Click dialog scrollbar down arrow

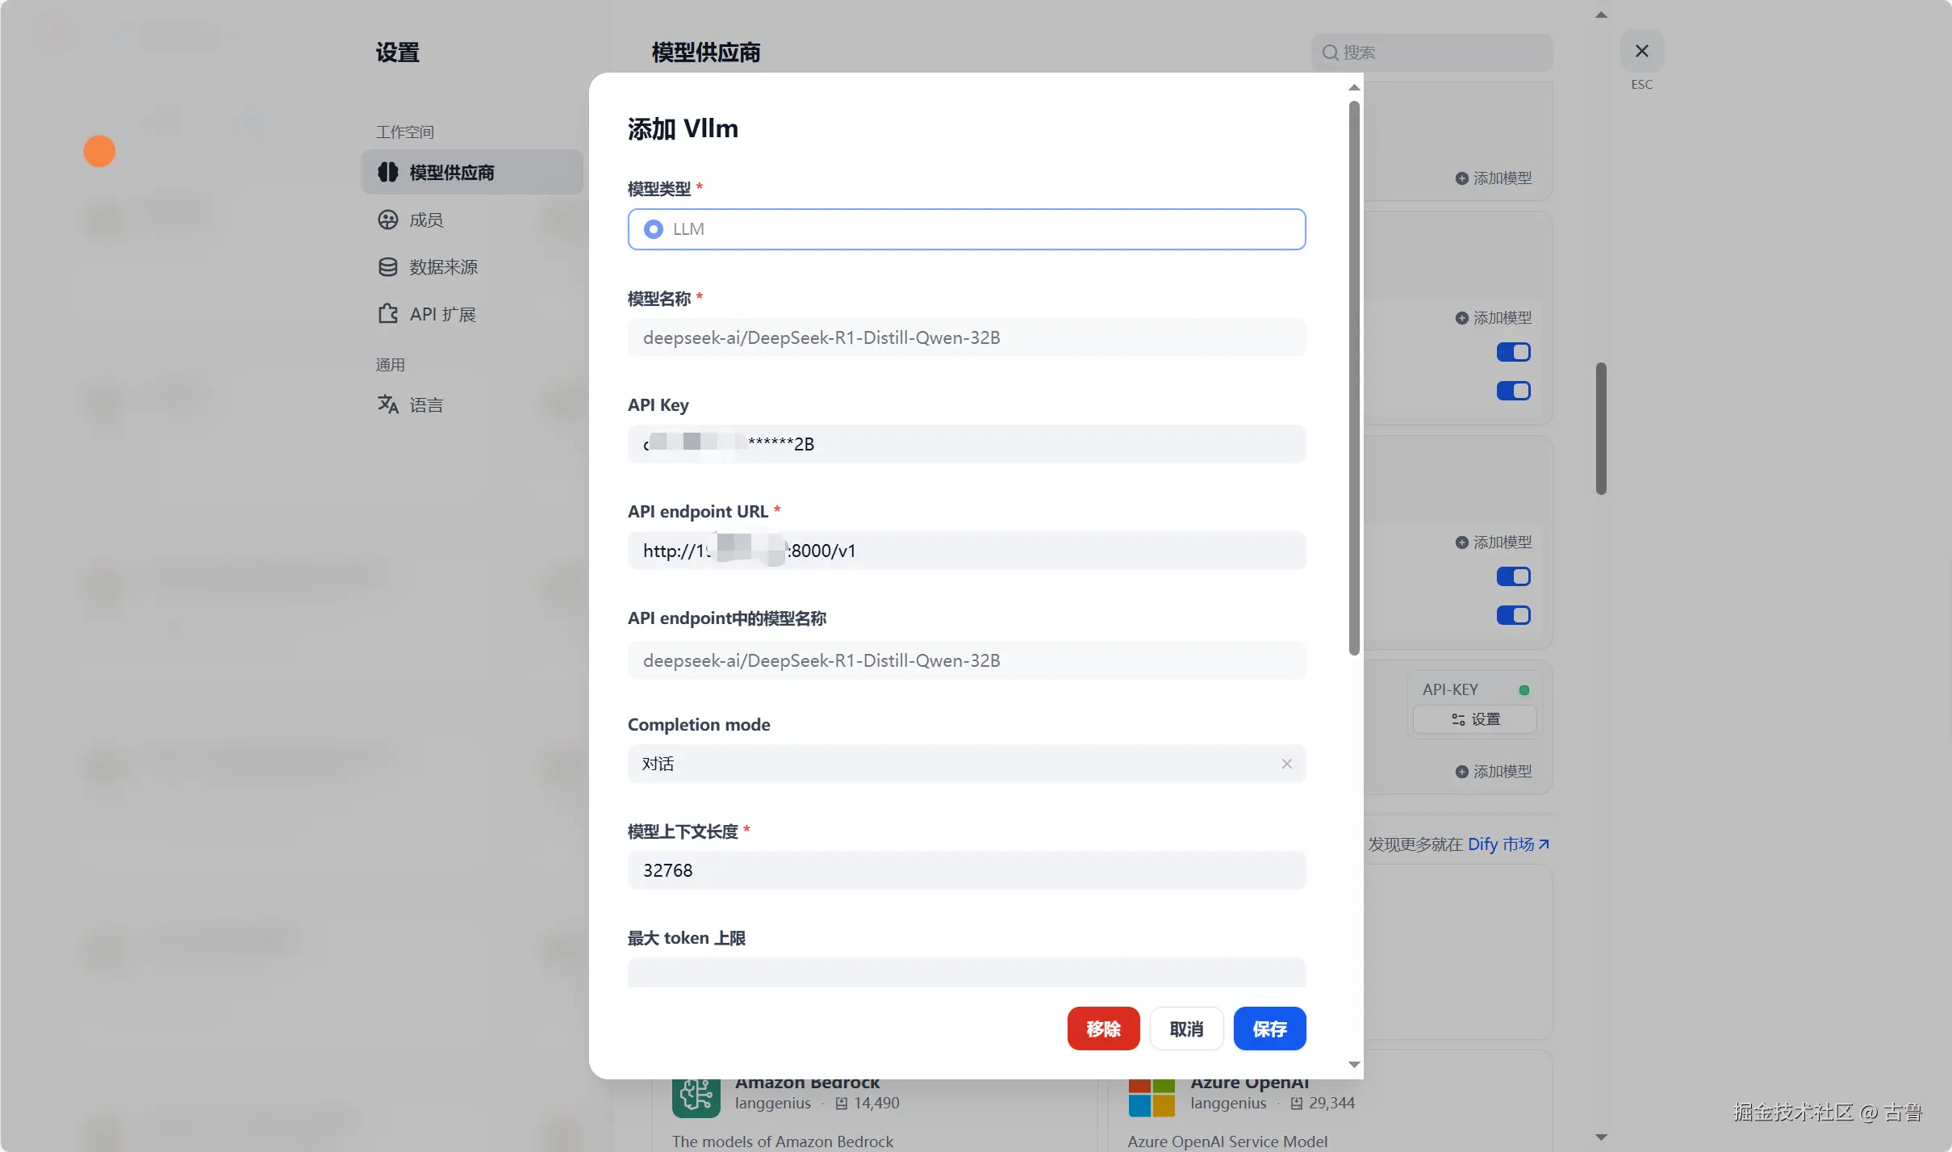point(1354,1065)
